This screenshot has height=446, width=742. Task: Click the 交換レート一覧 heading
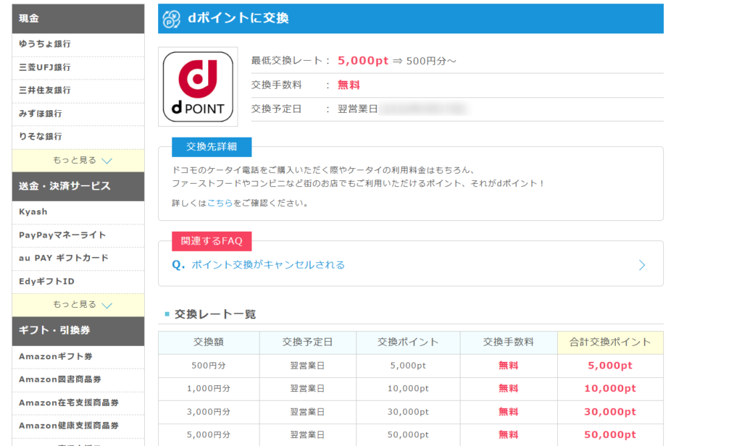point(215,314)
